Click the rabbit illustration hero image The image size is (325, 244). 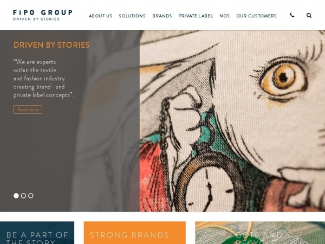coord(232,121)
